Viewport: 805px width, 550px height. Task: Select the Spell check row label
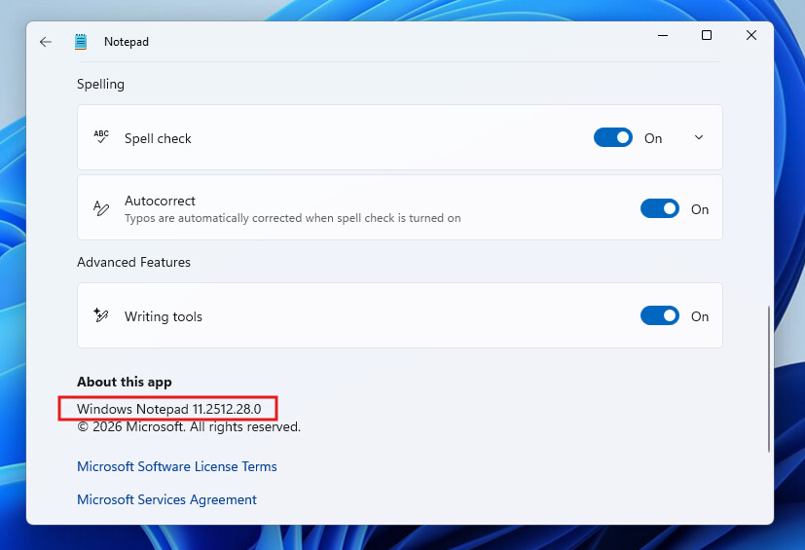tap(158, 138)
